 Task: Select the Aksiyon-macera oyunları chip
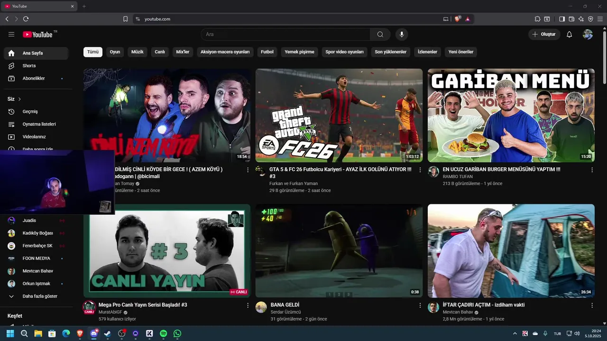tap(225, 52)
